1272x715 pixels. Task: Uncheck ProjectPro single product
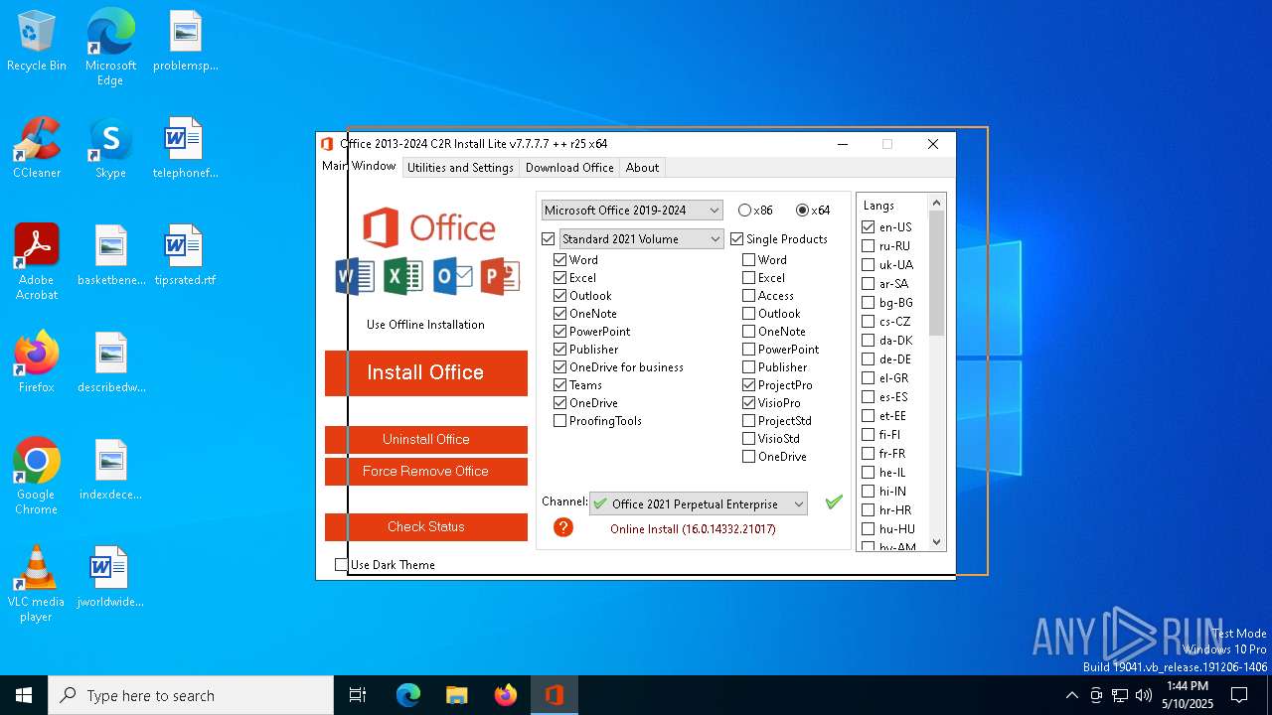(x=749, y=385)
